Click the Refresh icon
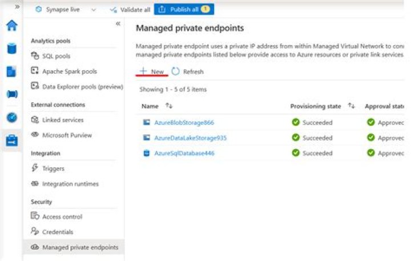Screen dimensions: 411x261 coord(176,71)
